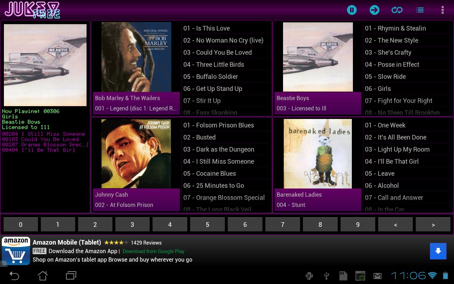Tap keypad digit 3
The height and width of the screenshot is (284, 454).
tap(132, 224)
